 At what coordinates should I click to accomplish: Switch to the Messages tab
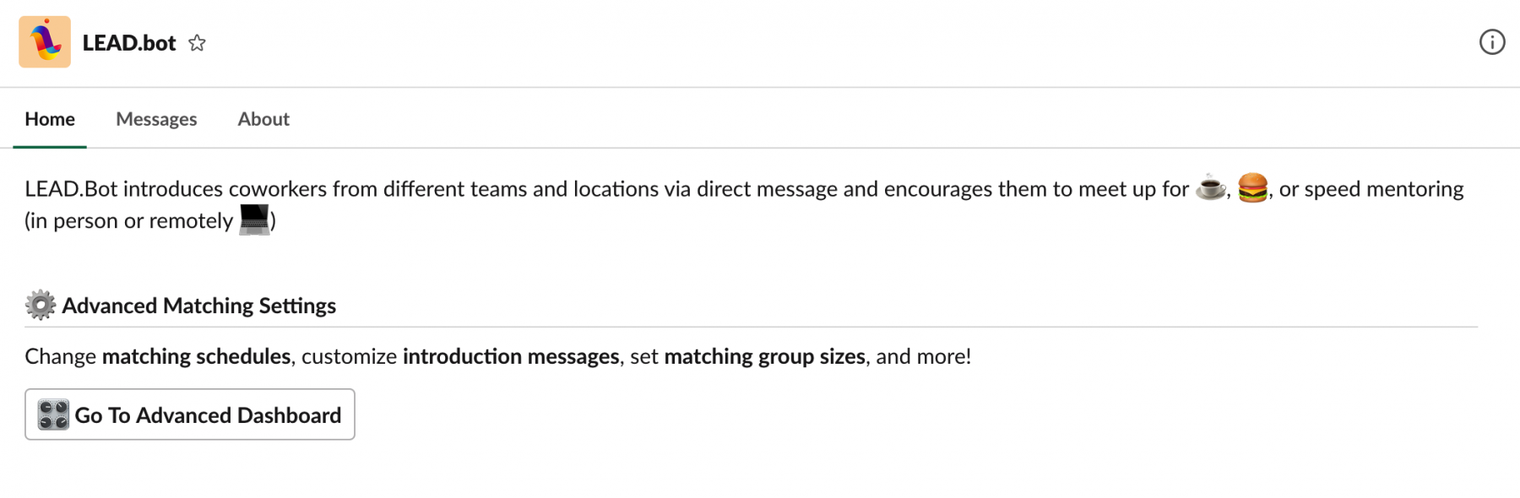click(x=156, y=119)
